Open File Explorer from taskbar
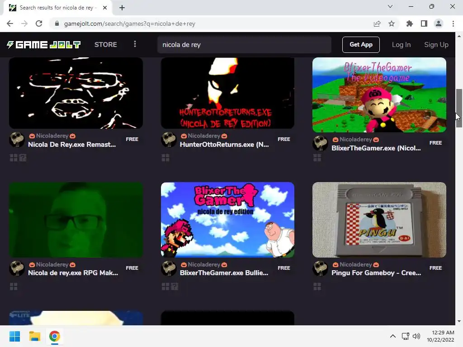 [34, 336]
